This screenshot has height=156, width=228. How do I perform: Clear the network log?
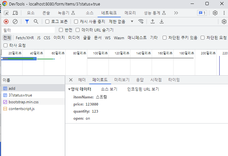coord(15,22)
